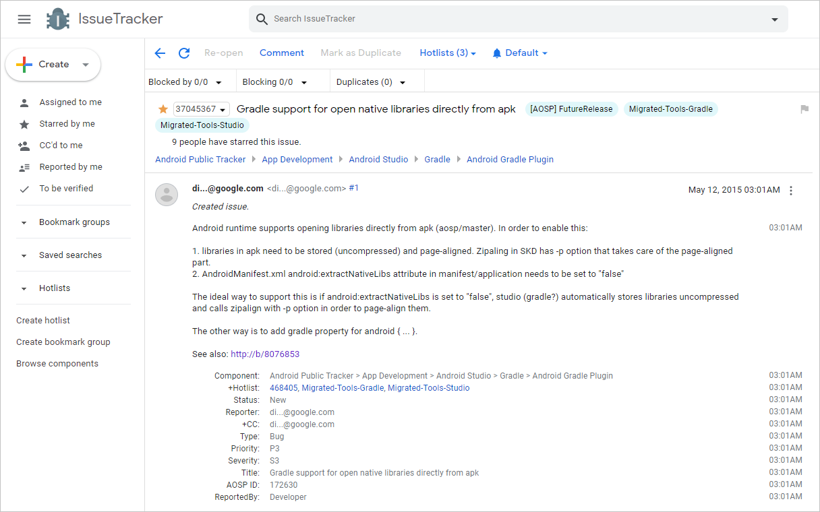Toggle the star on issue 37045367
The height and width of the screenshot is (512, 820).
(x=163, y=109)
